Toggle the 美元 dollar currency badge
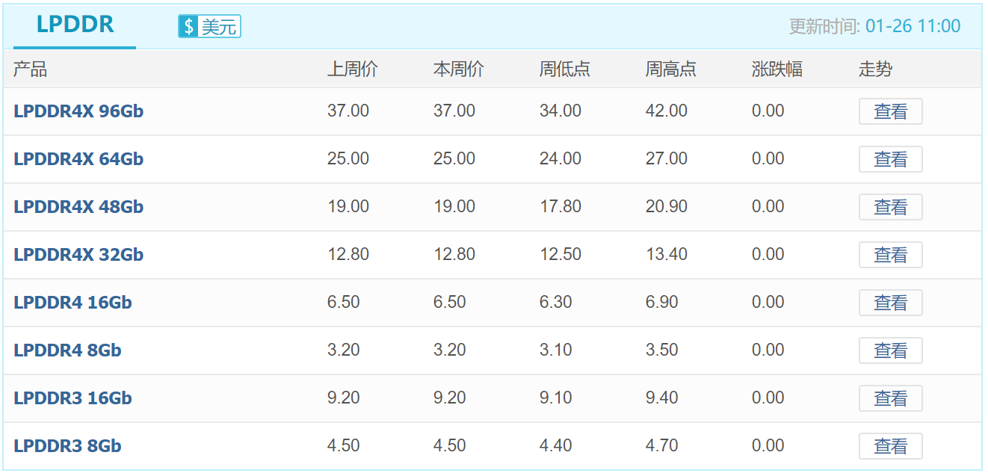The width and height of the screenshot is (988, 476). pyautogui.click(x=209, y=26)
